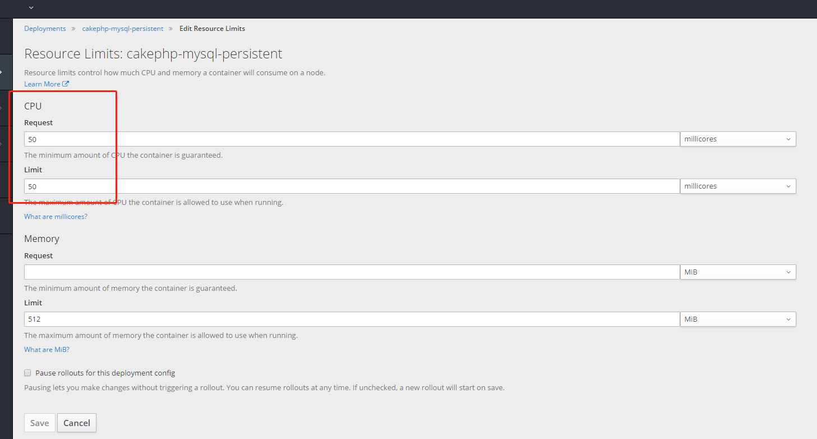Focus the CPU Request value field
The height and width of the screenshot is (439, 817).
click(352, 139)
